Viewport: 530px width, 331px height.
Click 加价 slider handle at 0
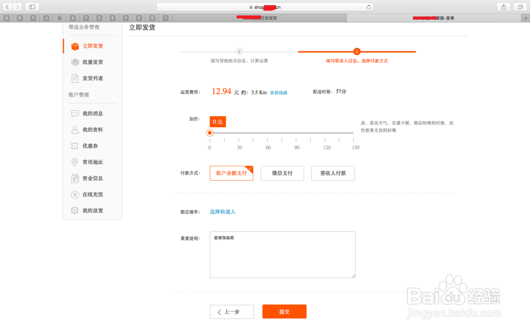(209, 133)
